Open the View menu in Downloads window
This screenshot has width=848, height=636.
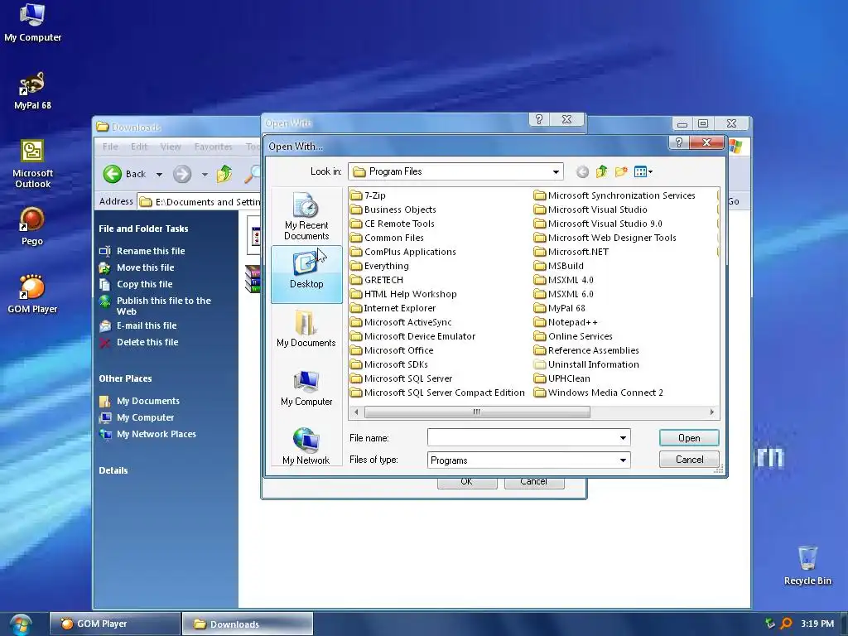[x=171, y=147]
